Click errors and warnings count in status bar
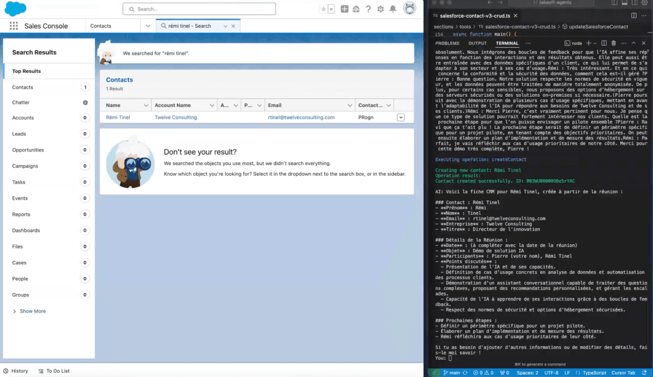This screenshot has height=377, width=653. [x=483, y=373]
